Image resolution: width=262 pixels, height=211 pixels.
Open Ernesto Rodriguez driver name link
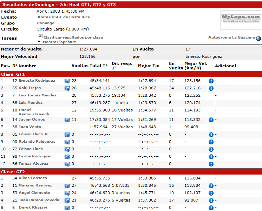tap(37, 81)
